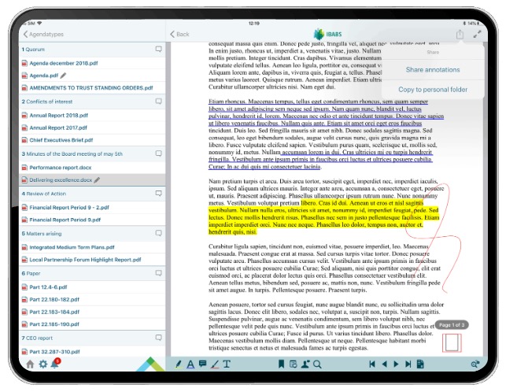
Task: Go to the next page
Action: coord(396,364)
